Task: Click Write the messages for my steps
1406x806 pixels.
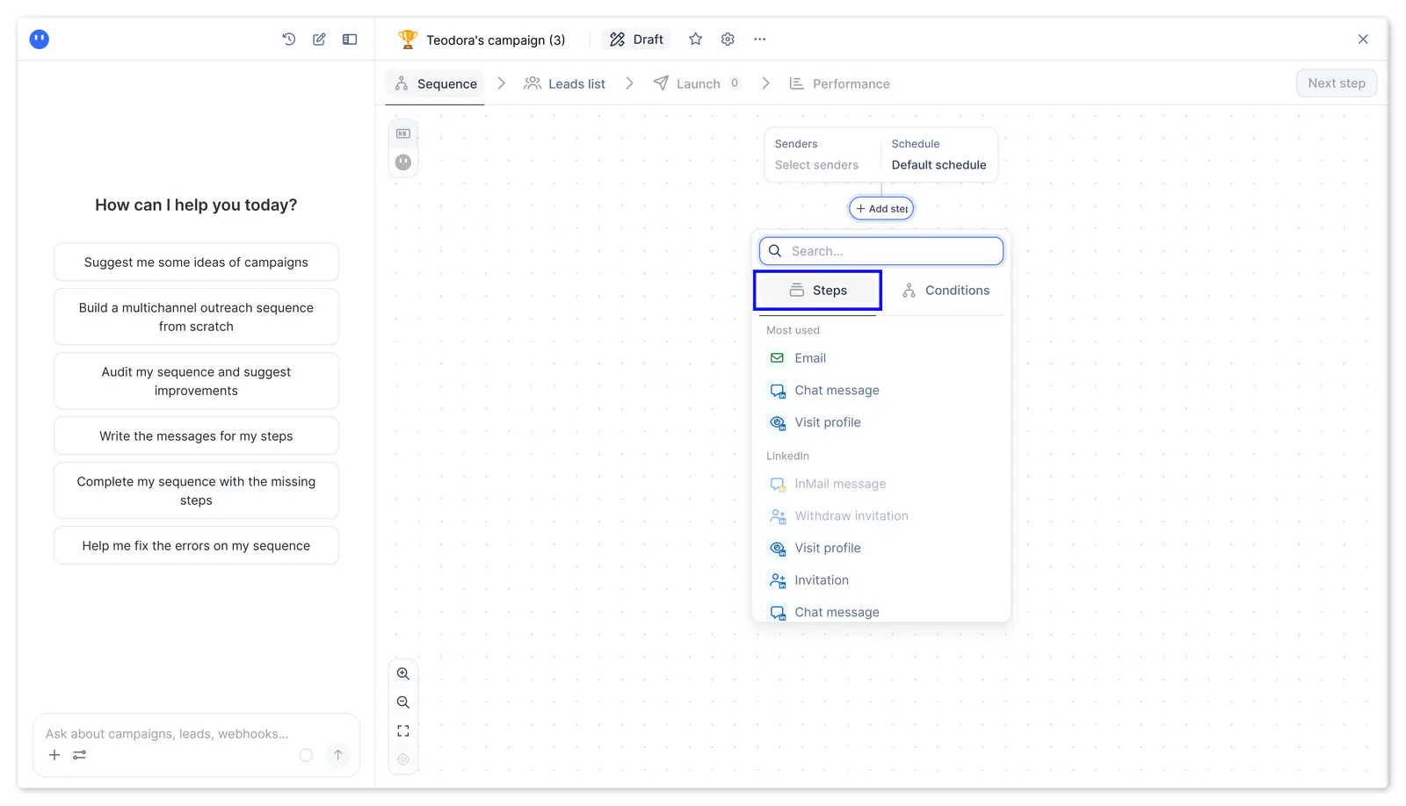Action: (x=196, y=436)
